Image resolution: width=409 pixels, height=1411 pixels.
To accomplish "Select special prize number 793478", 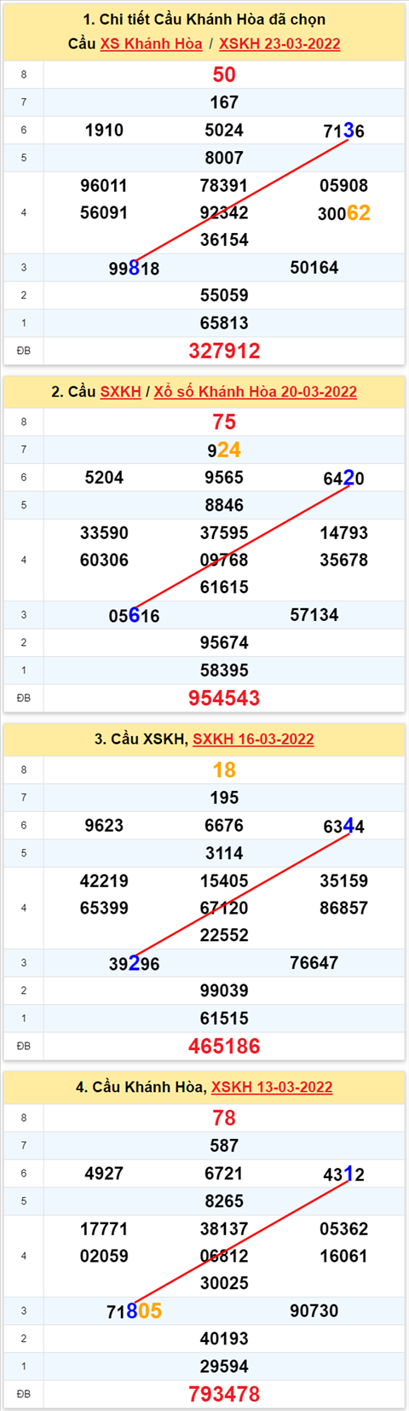I will (224, 1394).
